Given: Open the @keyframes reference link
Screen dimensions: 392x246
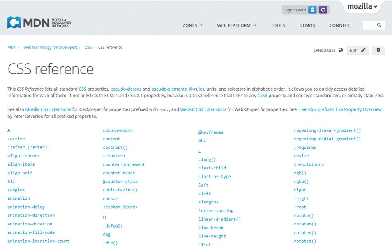Looking at the screenshot, I should pos(211,132).
